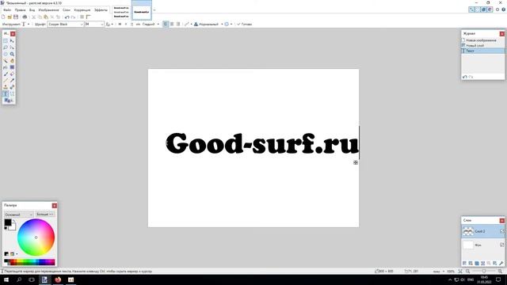Image resolution: width=507 pixels, height=285 pixels.
Task: Open the Файл menu
Action: pyautogui.click(x=7, y=10)
